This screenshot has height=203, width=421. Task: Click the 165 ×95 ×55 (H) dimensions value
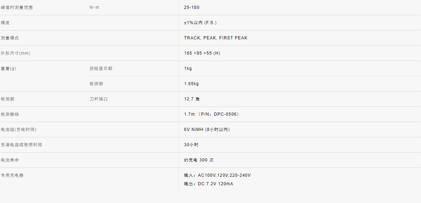tap(202, 53)
